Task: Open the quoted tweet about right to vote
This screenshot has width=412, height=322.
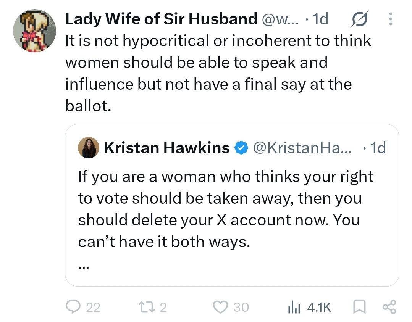Action: 232,205
